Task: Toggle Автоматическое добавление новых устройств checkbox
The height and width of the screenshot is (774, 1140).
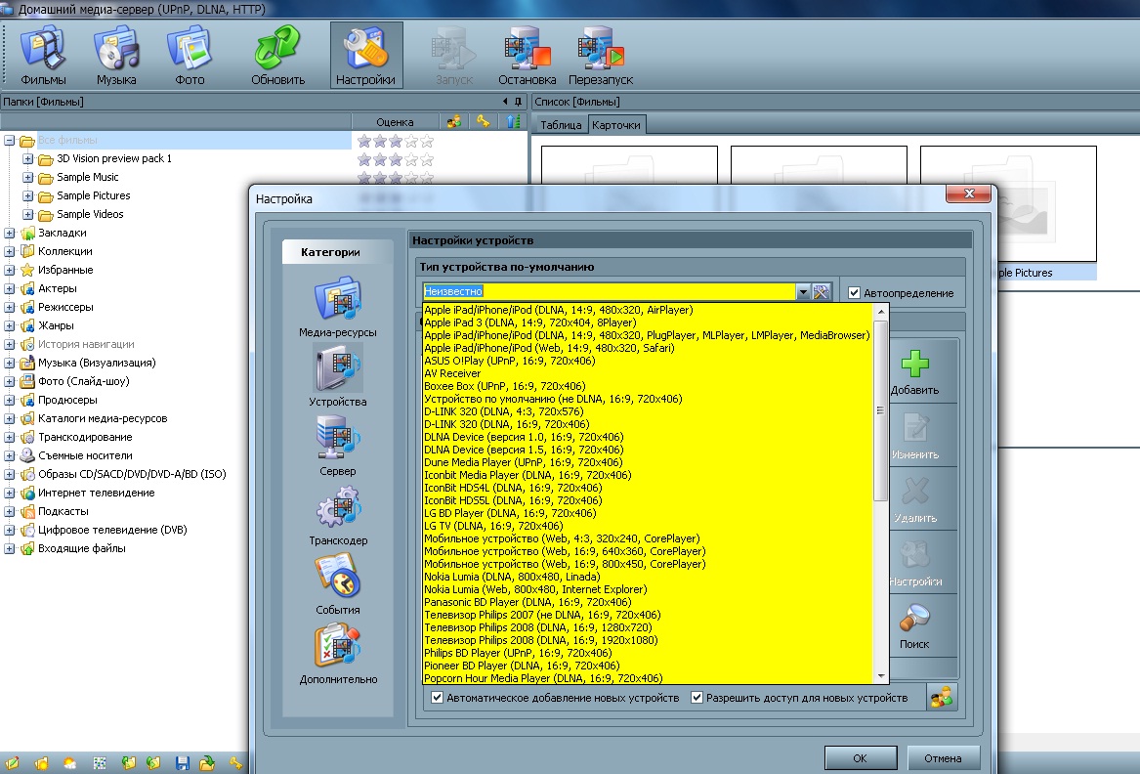Action: (x=438, y=698)
